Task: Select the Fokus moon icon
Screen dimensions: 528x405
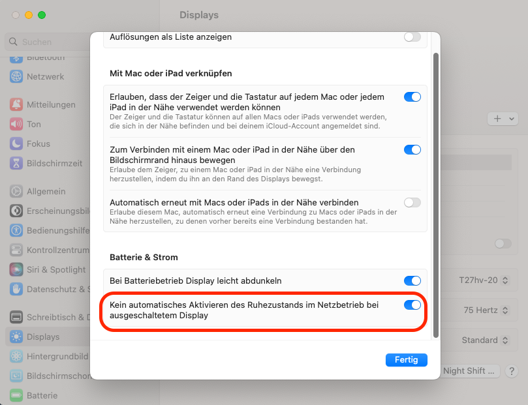Action: 16,143
